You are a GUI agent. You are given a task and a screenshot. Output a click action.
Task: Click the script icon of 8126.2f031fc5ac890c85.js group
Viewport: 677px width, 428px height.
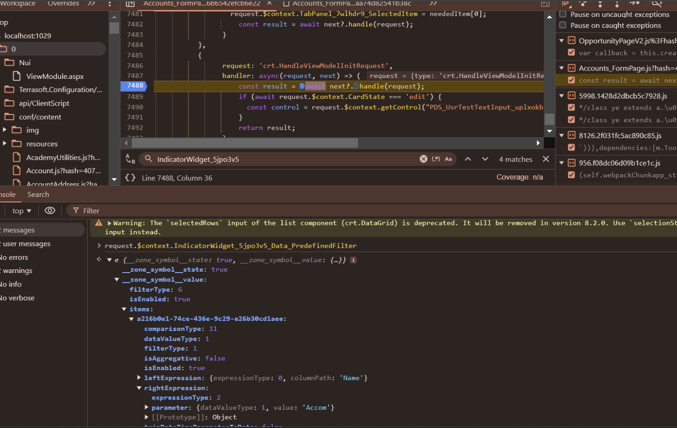(x=571, y=135)
